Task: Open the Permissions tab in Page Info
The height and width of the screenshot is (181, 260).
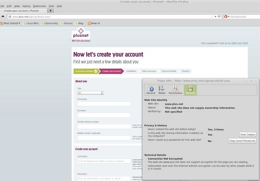Action: click(175, 90)
